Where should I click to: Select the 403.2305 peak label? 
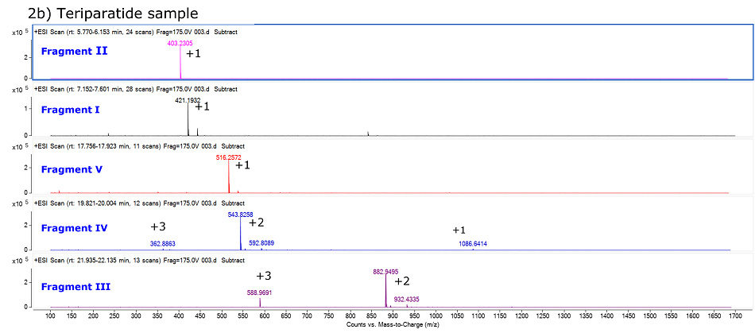point(180,43)
